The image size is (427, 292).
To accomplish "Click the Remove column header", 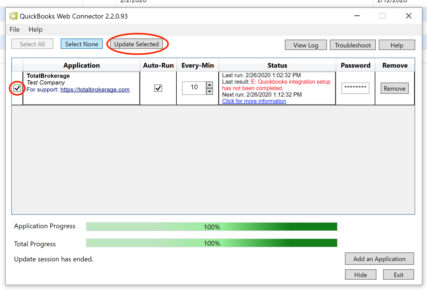I will 395,65.
